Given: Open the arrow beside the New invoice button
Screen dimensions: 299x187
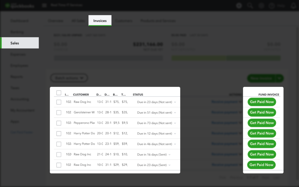Looking at the screenshot, I should pyautogui.click(x=279, y=78).
